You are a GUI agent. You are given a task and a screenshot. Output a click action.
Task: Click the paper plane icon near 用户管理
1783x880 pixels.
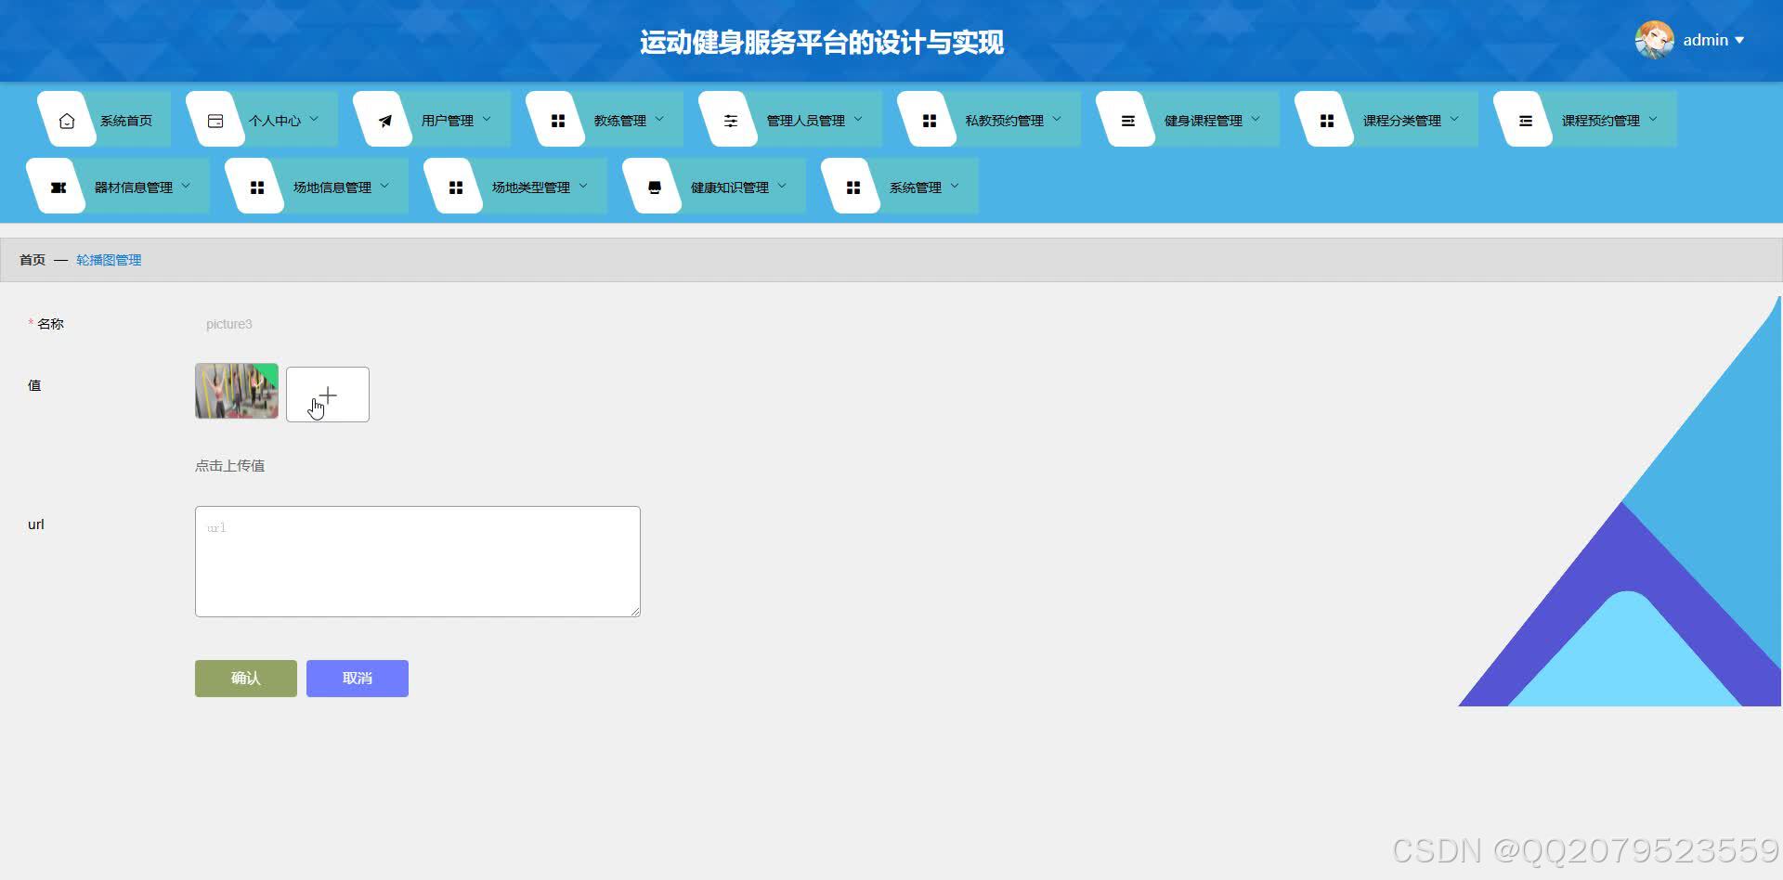(x=384, y=119)
